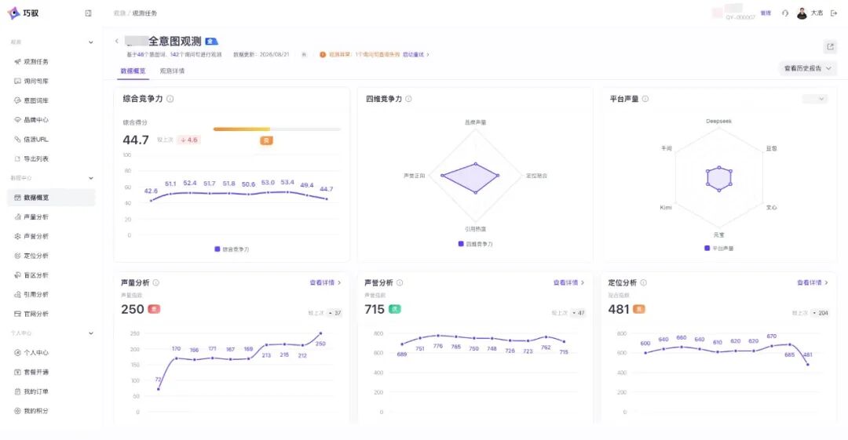Screen dimensions: 848x440
Task: Click the info icon beside 四维竞争力
Action: pyautogui.click(x=408, y=99)
